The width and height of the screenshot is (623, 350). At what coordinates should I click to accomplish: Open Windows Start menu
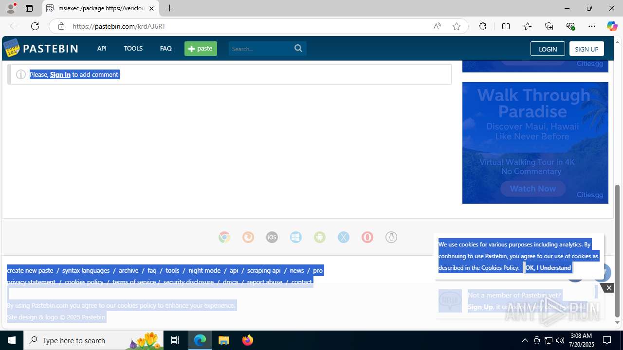coord(12,340)
